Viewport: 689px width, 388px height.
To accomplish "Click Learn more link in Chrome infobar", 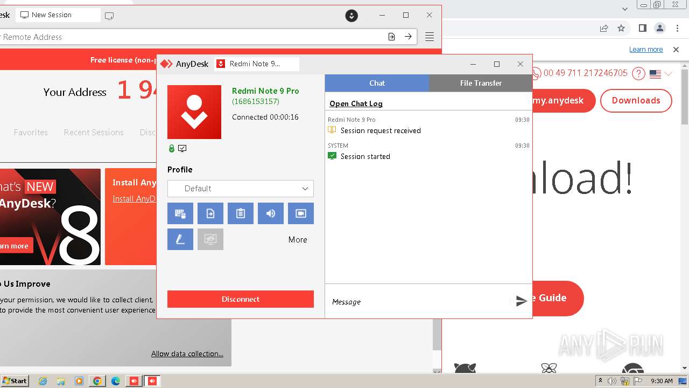I will click(646, 50).
